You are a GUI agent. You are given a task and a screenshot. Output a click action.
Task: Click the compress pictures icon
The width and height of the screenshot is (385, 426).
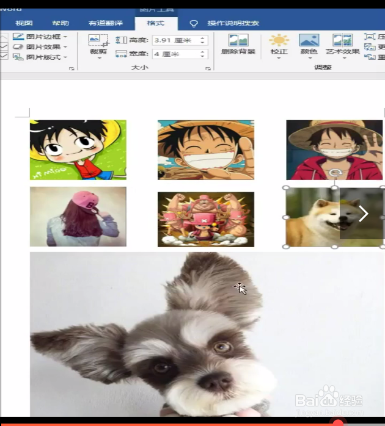click(370, 37)
